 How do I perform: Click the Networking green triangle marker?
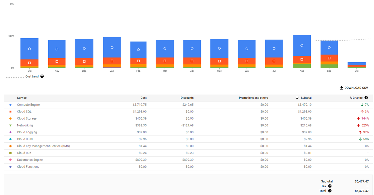click(x=11, y=125)
